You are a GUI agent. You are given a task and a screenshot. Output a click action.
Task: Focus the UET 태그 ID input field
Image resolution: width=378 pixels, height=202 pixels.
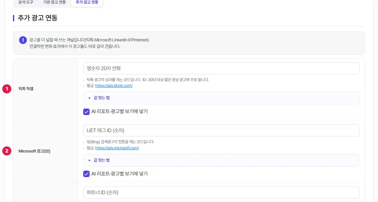pos(221,131)
